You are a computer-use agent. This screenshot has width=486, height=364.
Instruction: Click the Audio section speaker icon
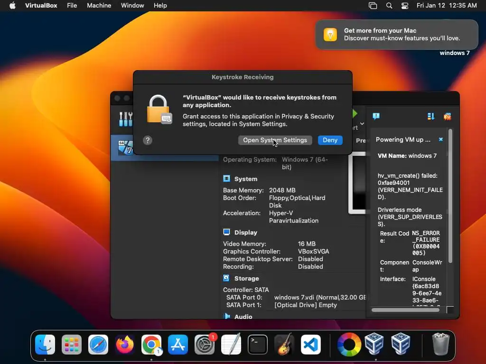point(227,316)
